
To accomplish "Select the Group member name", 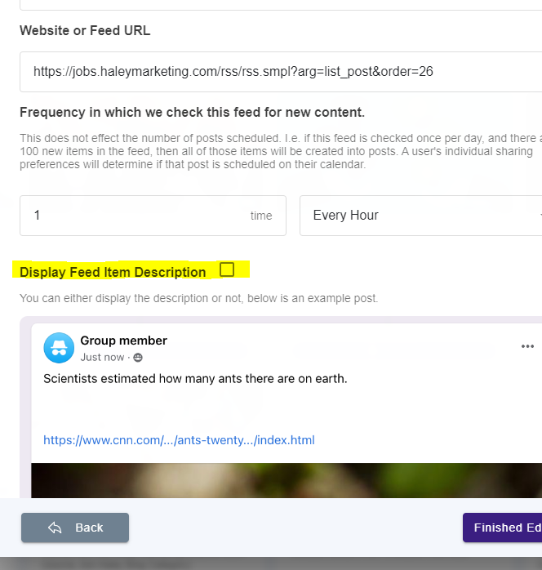I will pyautogui.click(x=123, y=341).
